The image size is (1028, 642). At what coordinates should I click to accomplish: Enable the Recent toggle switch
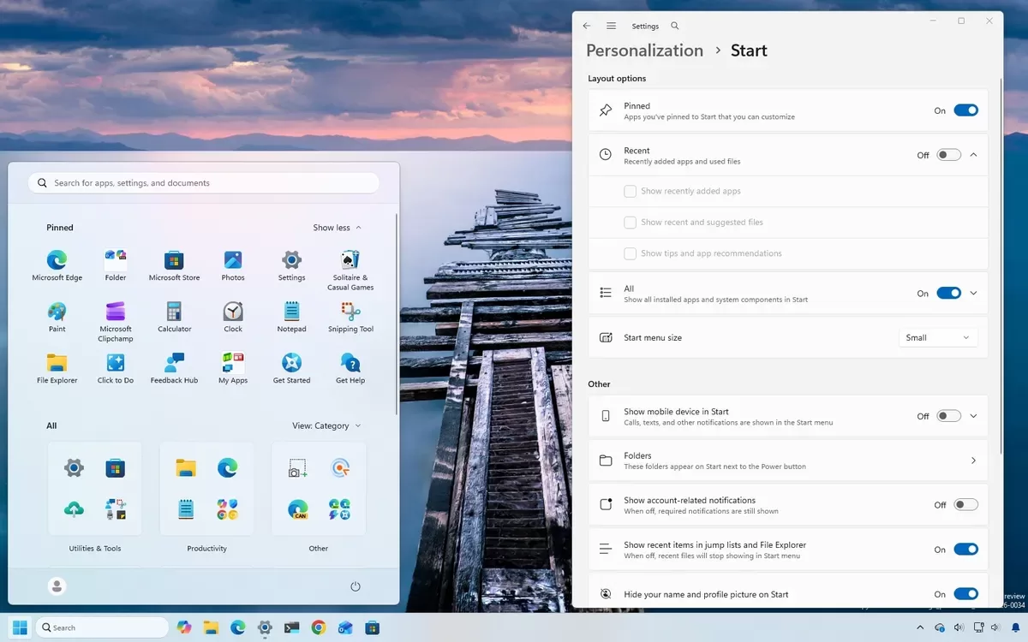pyautogui.click(x=948, y=155)
